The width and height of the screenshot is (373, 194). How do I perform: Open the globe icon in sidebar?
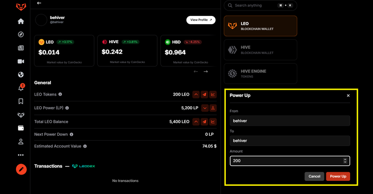(x=21, y=75)
